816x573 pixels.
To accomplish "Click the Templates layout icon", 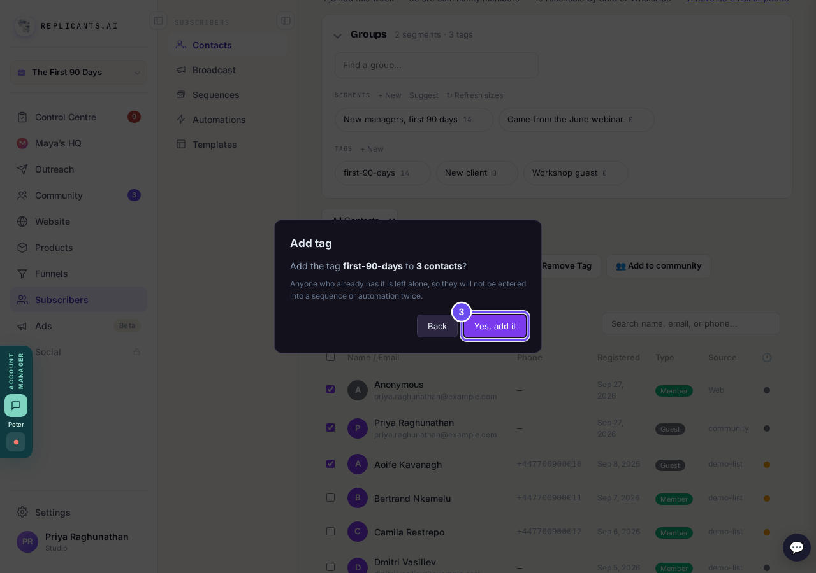I will click(181, 145).
